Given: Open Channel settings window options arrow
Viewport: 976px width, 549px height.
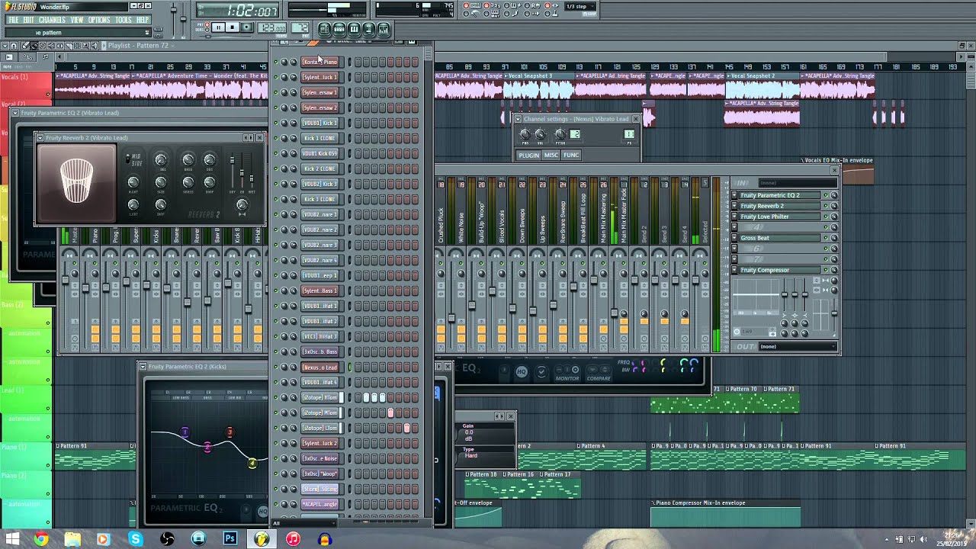Looking at the screenshot, I should point(518,119).
